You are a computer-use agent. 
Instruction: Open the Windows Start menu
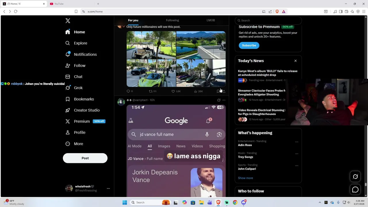(124, 202)
